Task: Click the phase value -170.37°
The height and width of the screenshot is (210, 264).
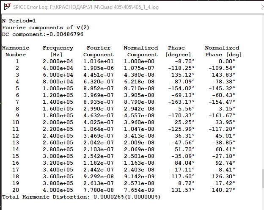Action: [181, 116]
